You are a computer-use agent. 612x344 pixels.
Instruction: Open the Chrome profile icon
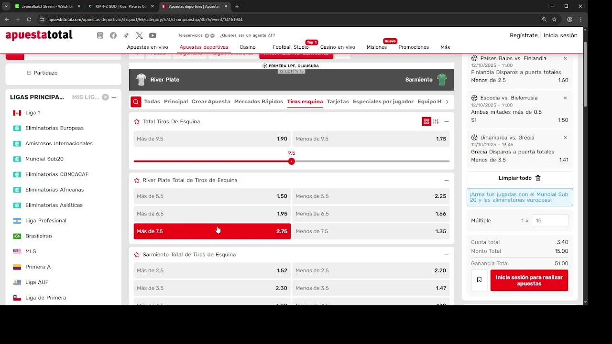pyautogui.click(x=569, y=20)
